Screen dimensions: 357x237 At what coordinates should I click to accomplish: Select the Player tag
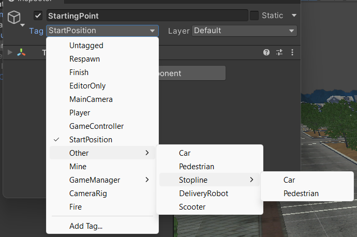pos(102,113)
